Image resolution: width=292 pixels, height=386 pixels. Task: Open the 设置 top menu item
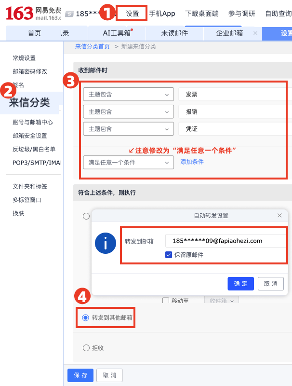[x=132, y=14]
